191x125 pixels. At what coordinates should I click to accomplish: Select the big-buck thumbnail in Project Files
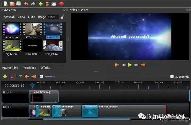pyautogui.click(x=12, y=45)
